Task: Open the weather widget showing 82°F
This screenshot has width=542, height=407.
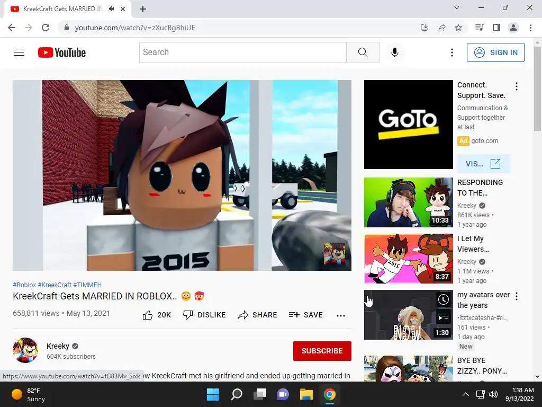Action: pos(29,394)
